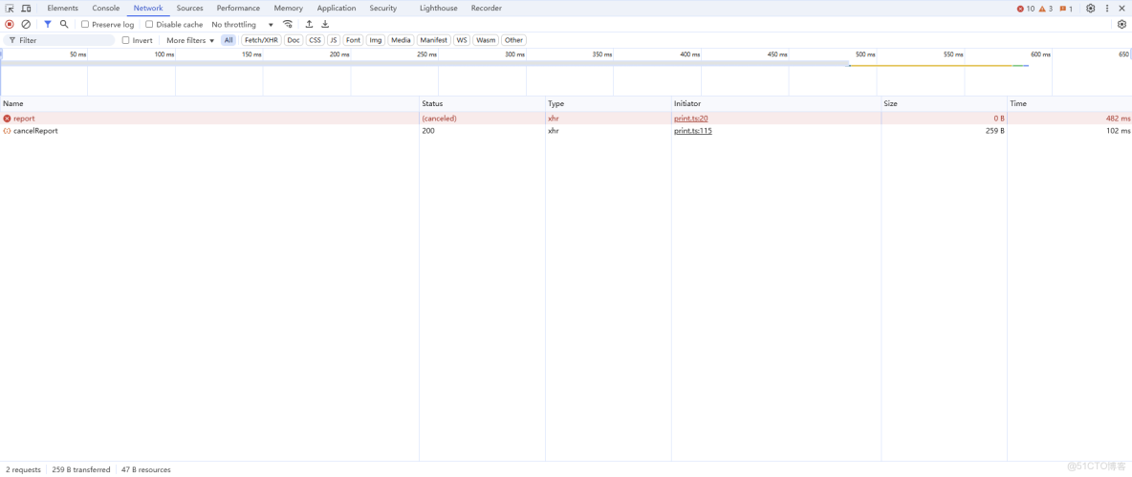Viewport: 1132px width, 477px height.
Task: Click the 482 ms time cell
Action: (x=1070, y=119)
